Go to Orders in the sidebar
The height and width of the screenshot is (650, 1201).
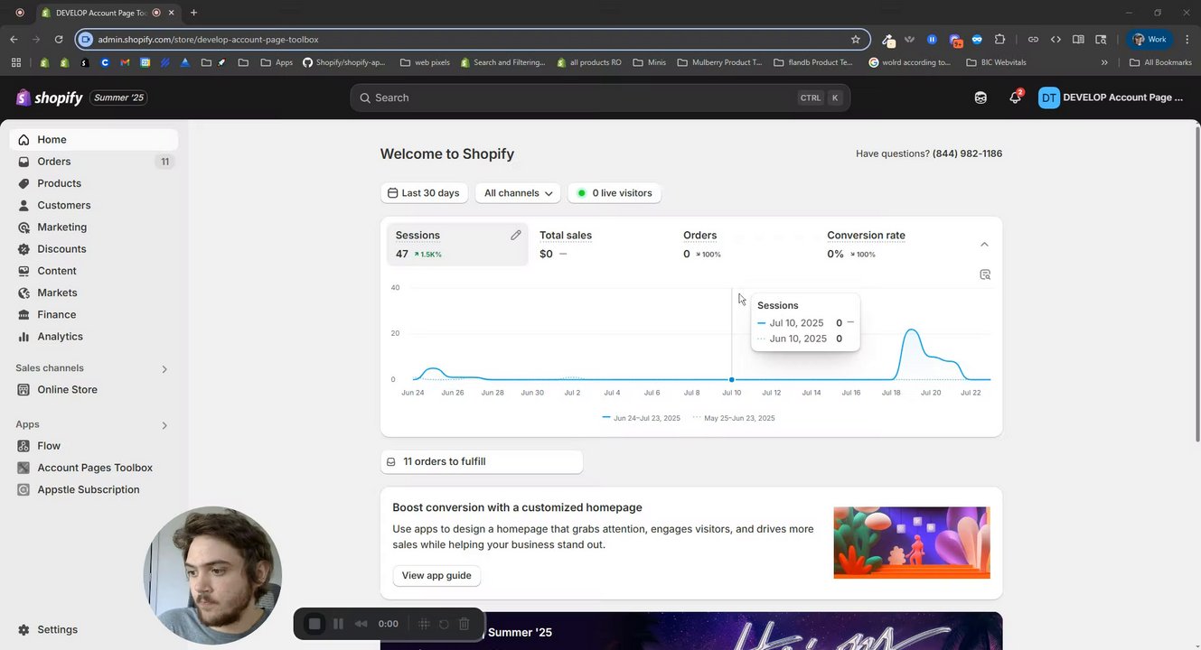93,162
